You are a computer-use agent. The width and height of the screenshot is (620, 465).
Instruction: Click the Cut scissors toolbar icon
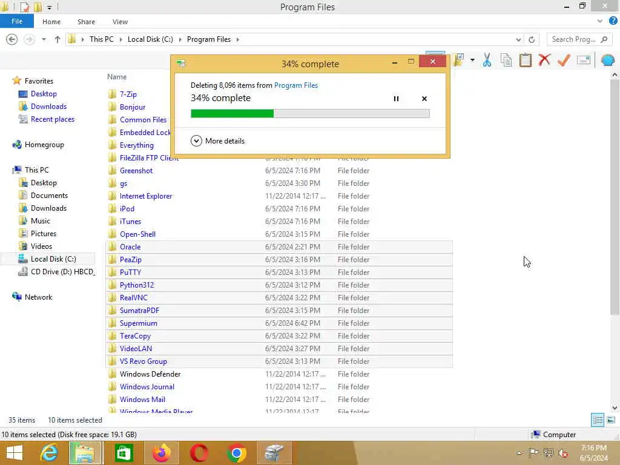tap(487, 60)
